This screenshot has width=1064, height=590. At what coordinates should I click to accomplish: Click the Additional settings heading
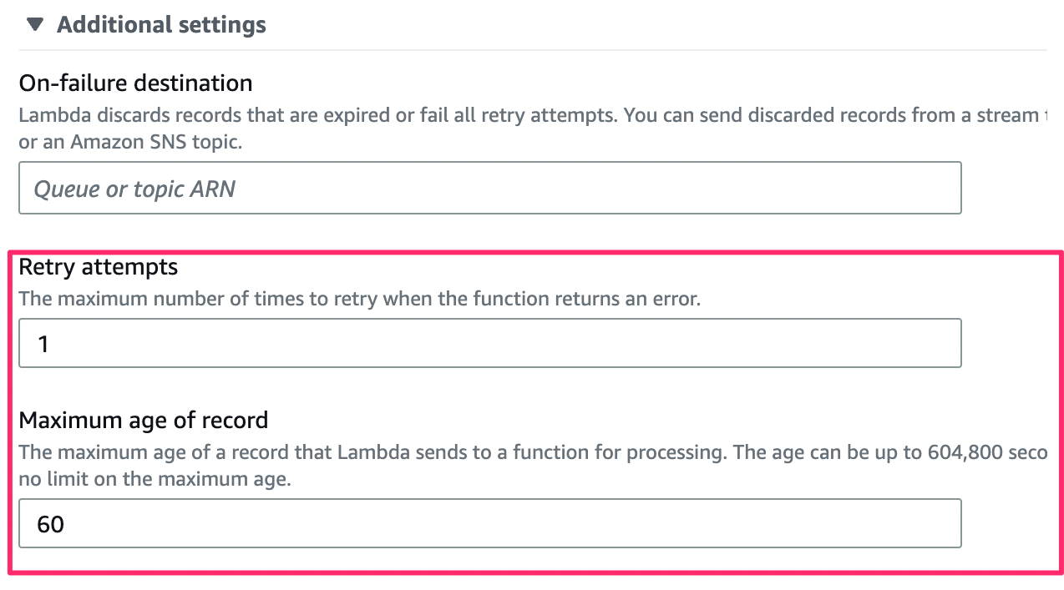point(160,24)
